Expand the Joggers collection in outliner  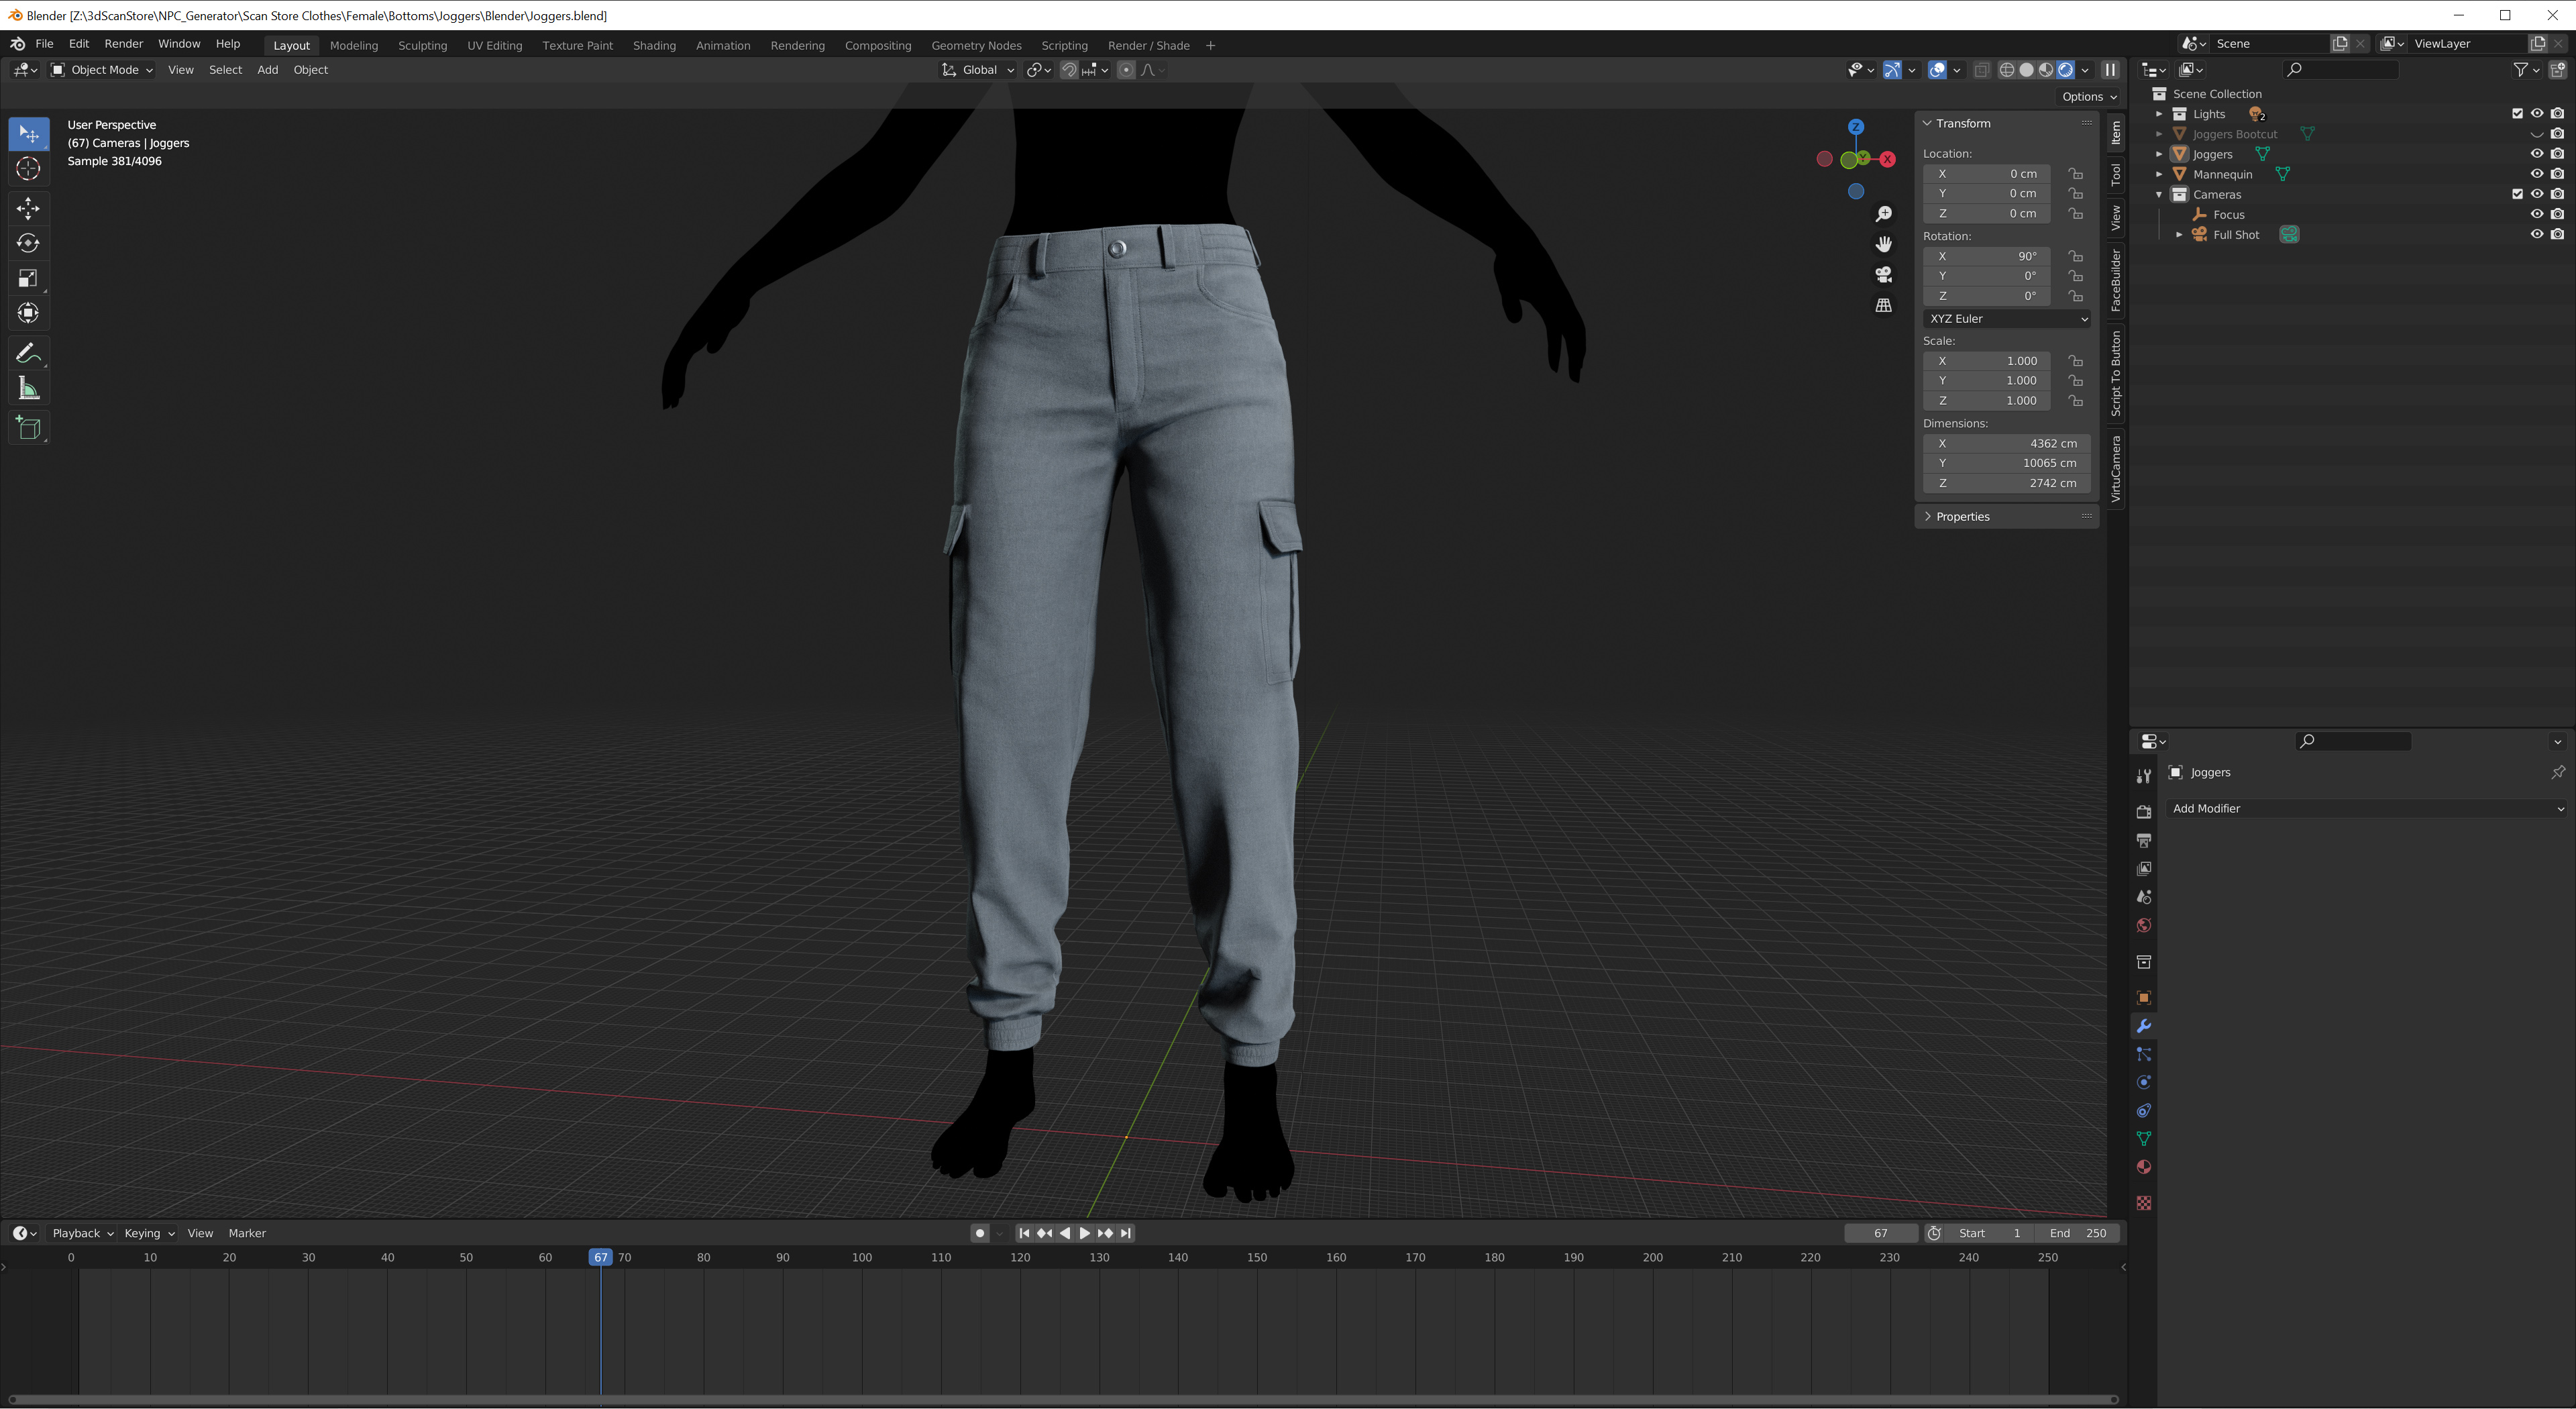click(2159, 154)
